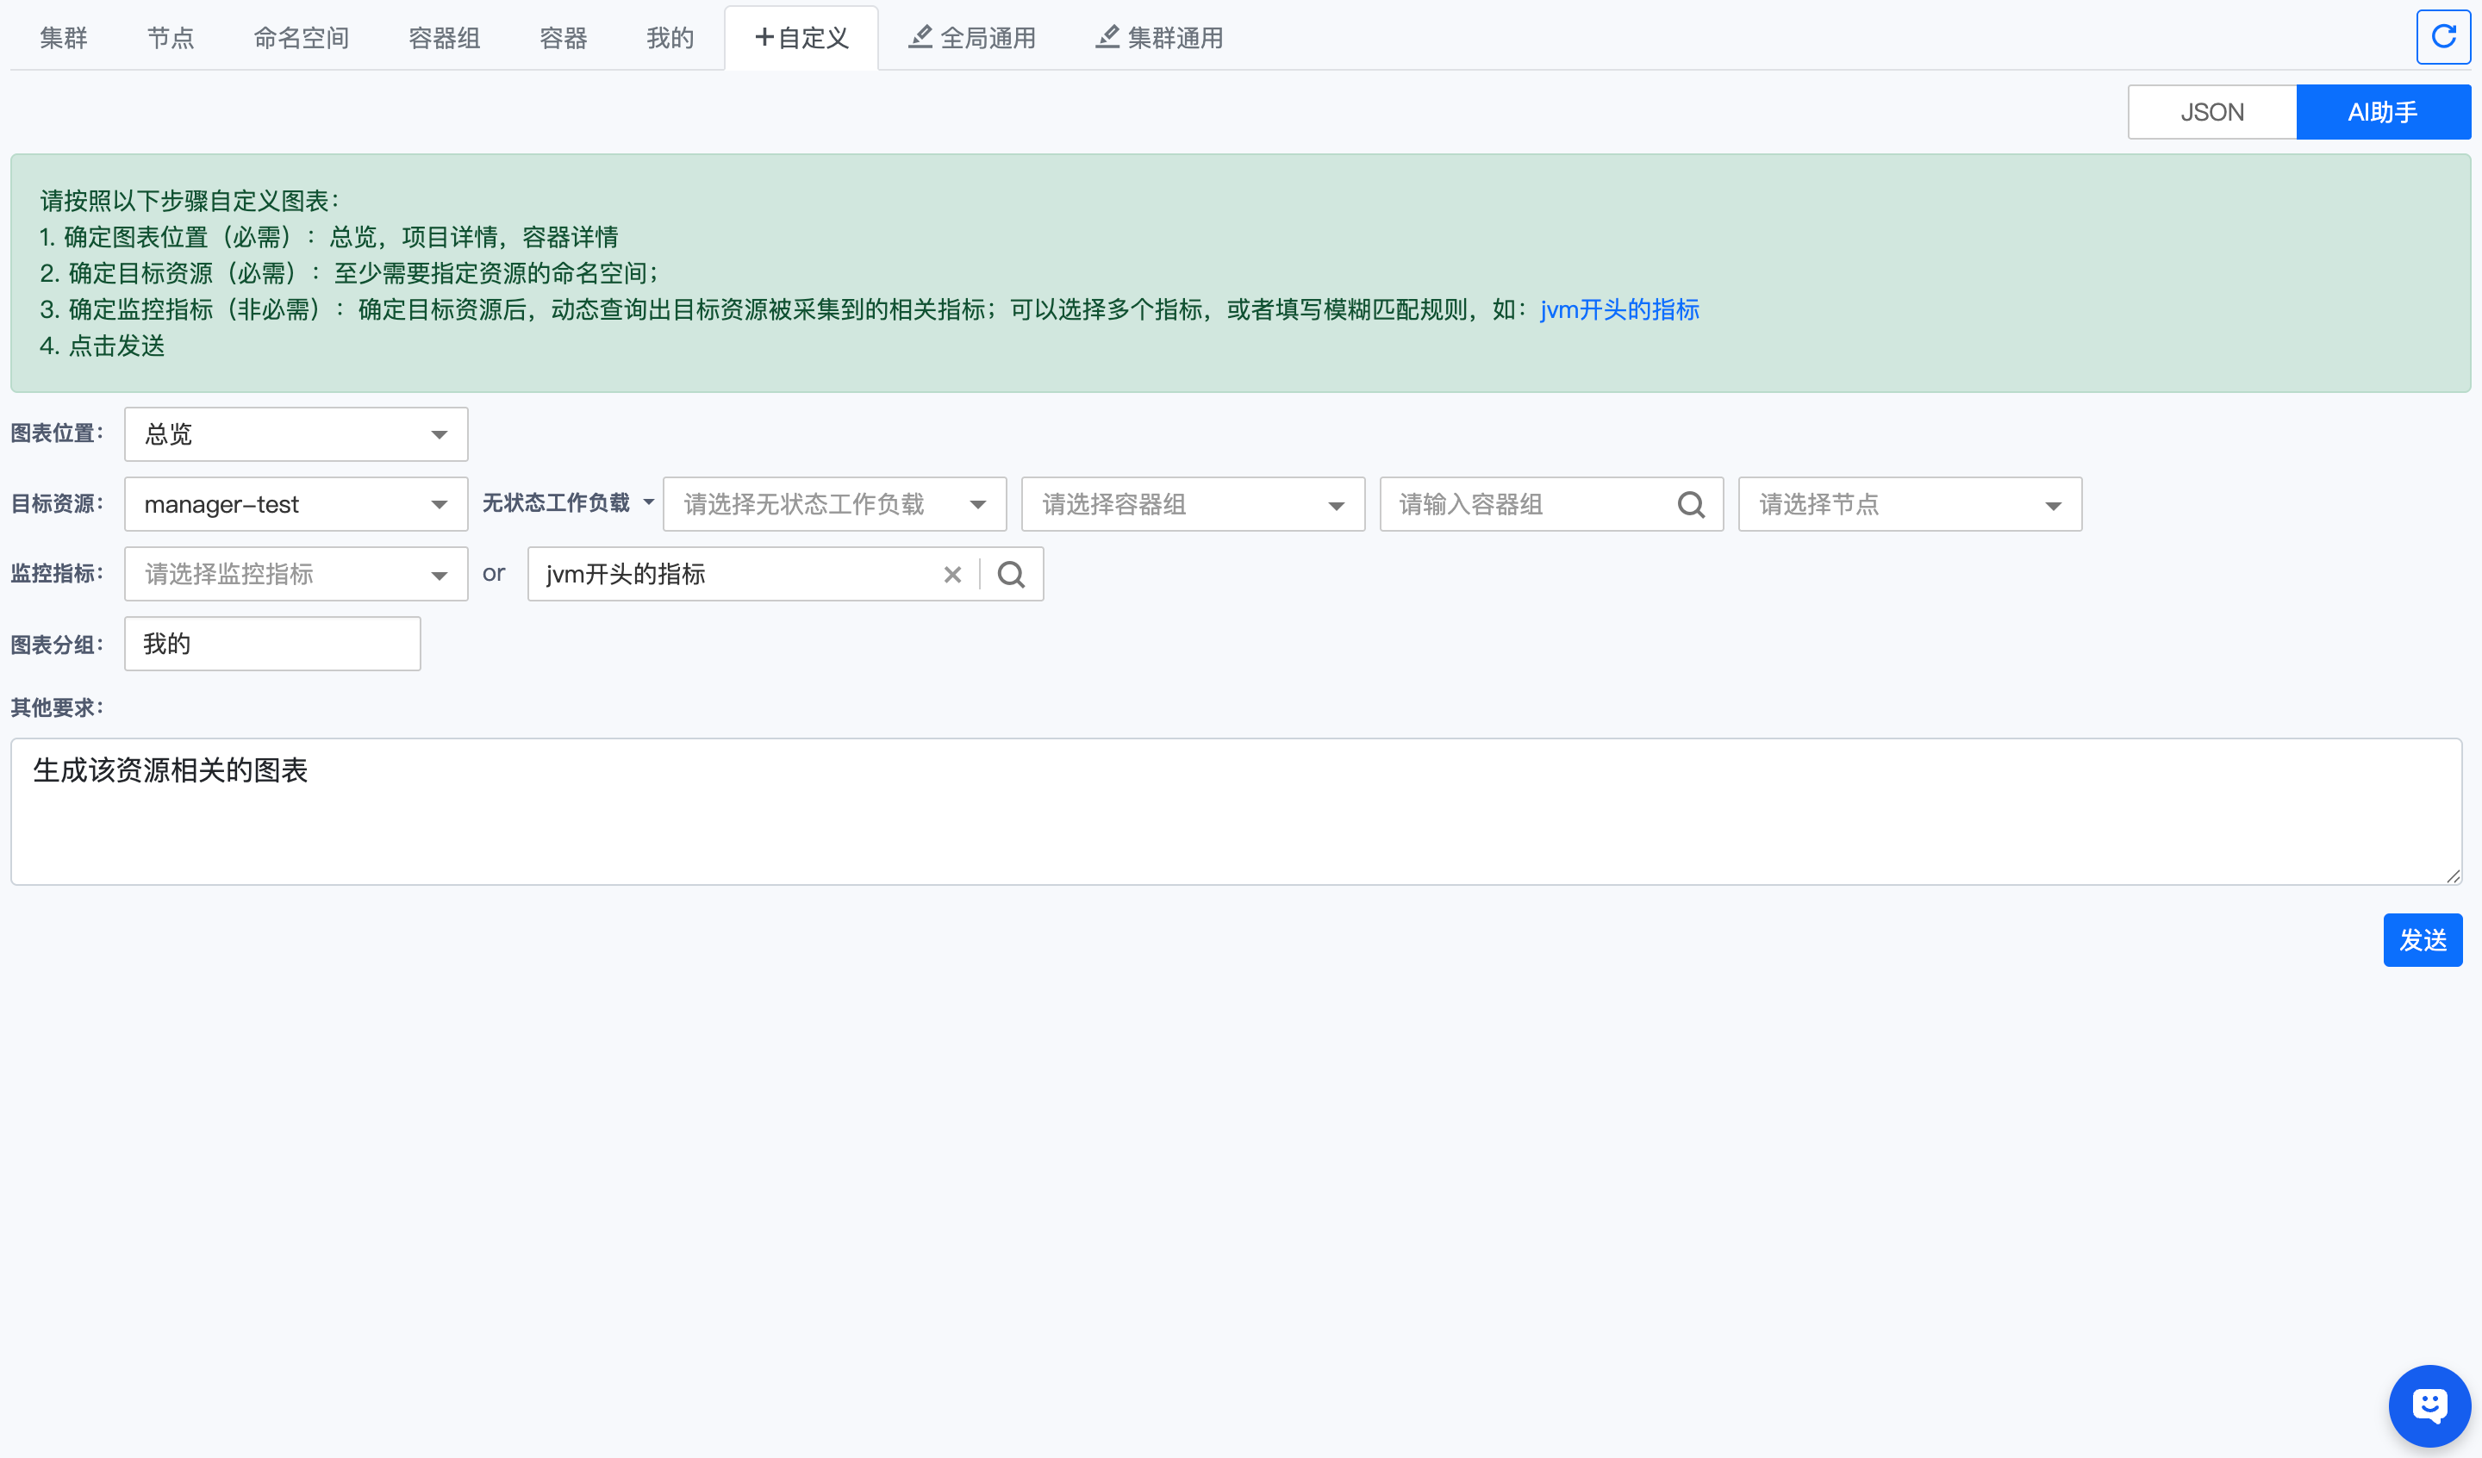Switch to the 自定义 plus tab
This screenshot has width=2482, height=1458.
[x=801, y=37]
